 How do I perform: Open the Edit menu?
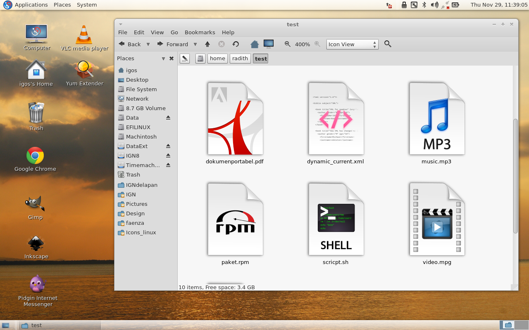click(x=139, y=32)
